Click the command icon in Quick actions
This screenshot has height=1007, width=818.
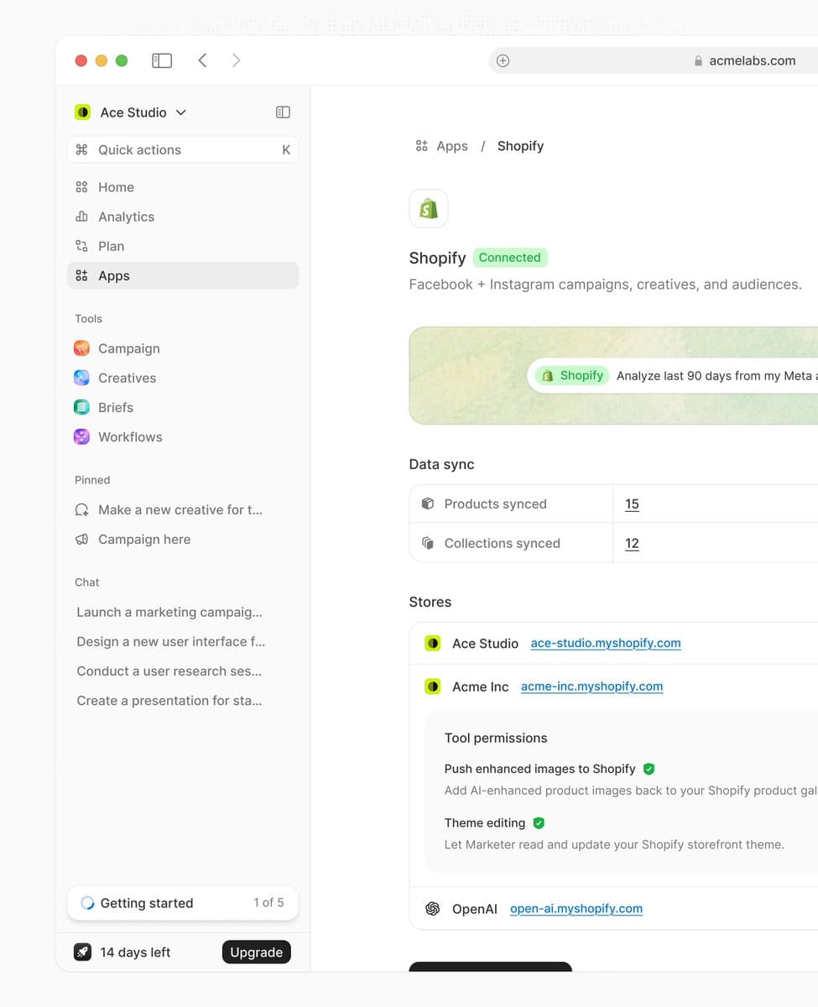point(81,149)
